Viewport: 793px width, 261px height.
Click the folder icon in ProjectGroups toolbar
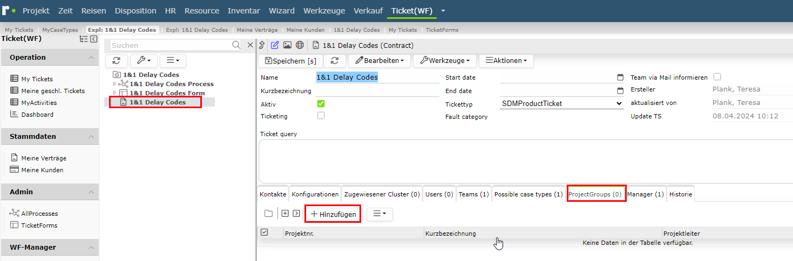268,214
